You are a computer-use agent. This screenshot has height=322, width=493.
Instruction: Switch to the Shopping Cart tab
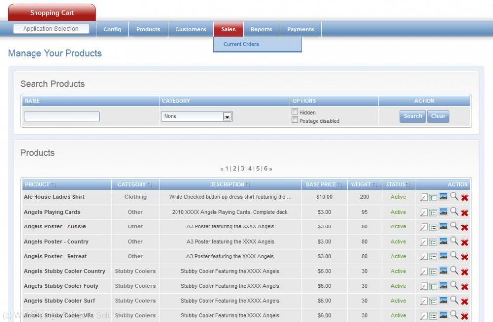pos(52,13)
